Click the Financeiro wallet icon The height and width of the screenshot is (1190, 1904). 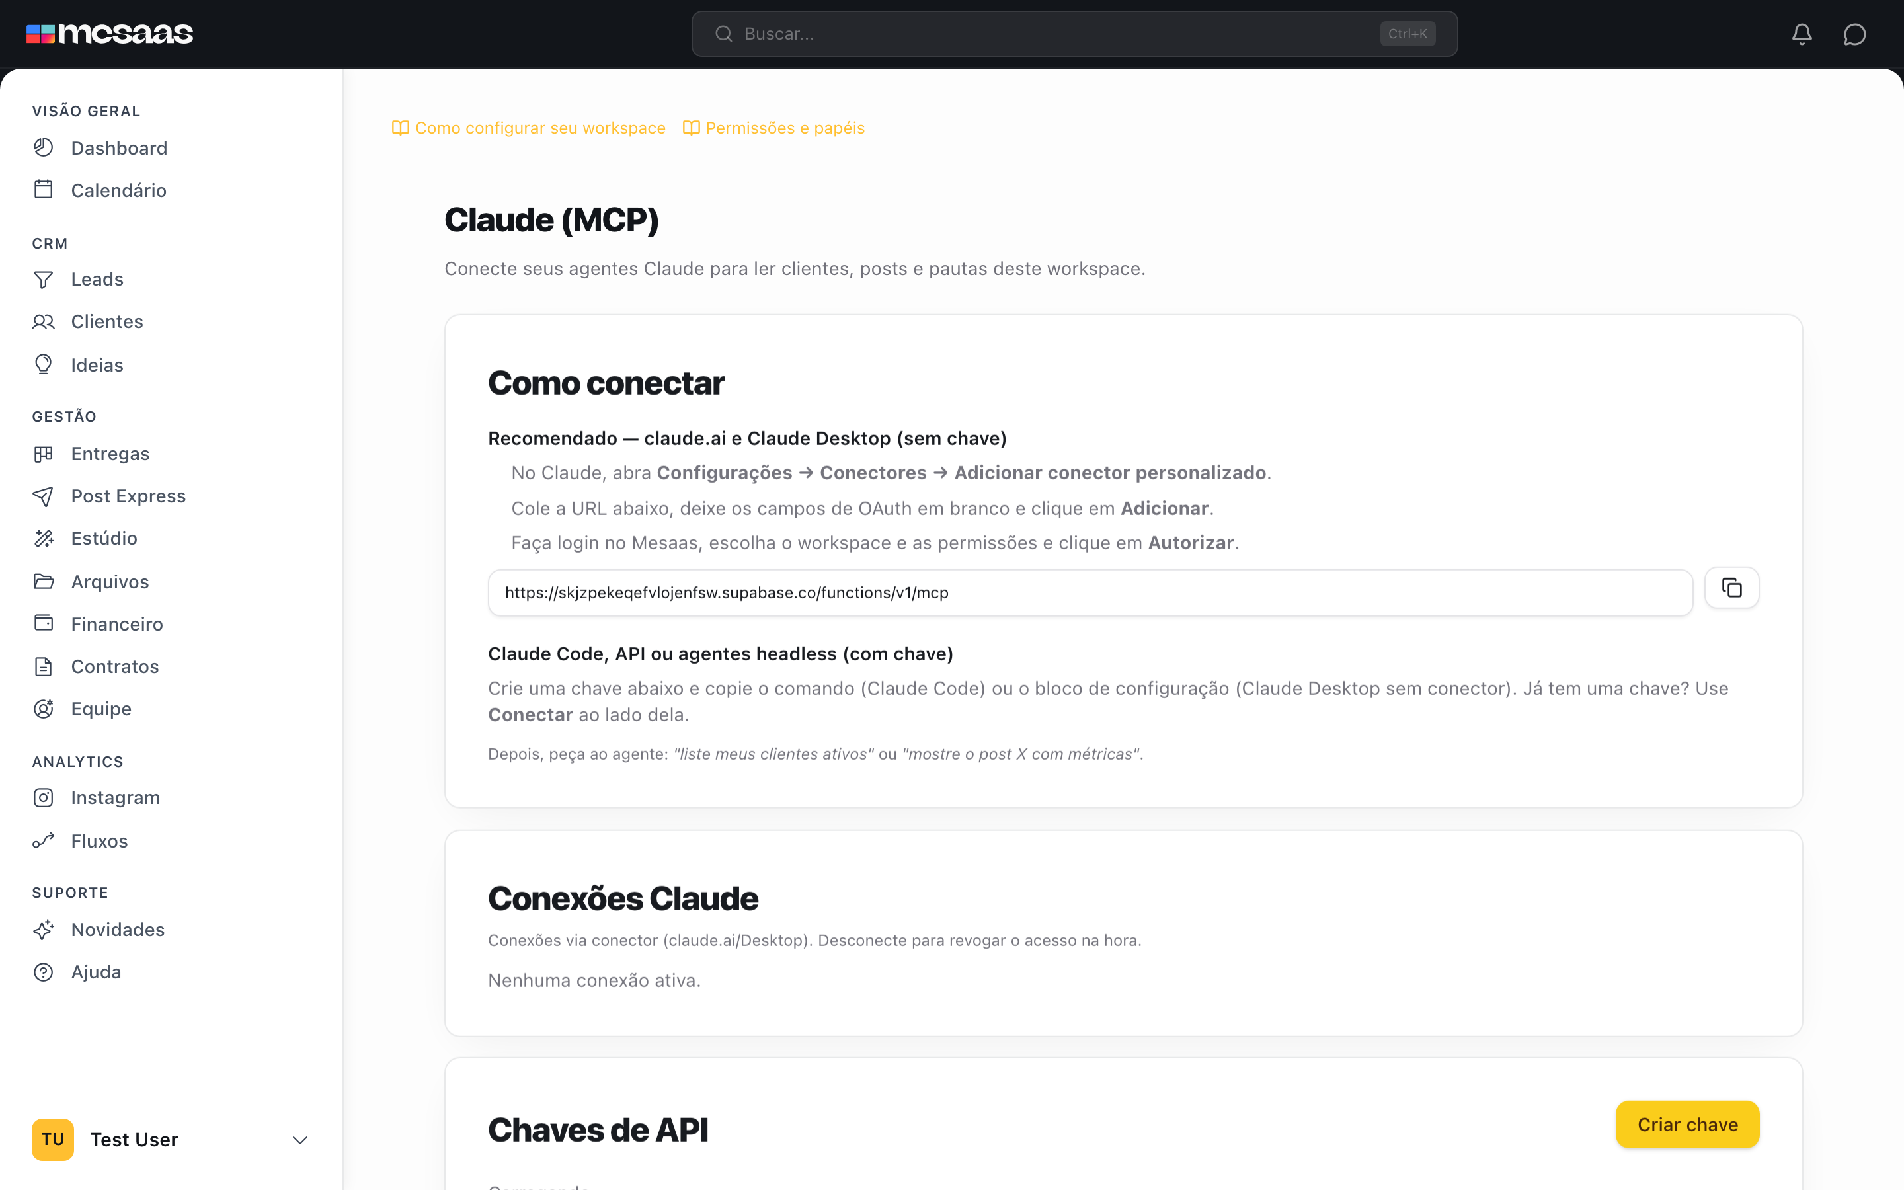point(43,623)
